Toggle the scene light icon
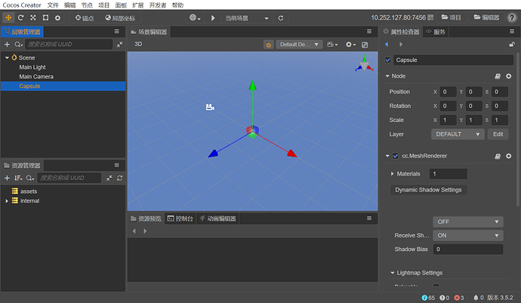Viewport: 521px width, 303px height. [269, 44]
